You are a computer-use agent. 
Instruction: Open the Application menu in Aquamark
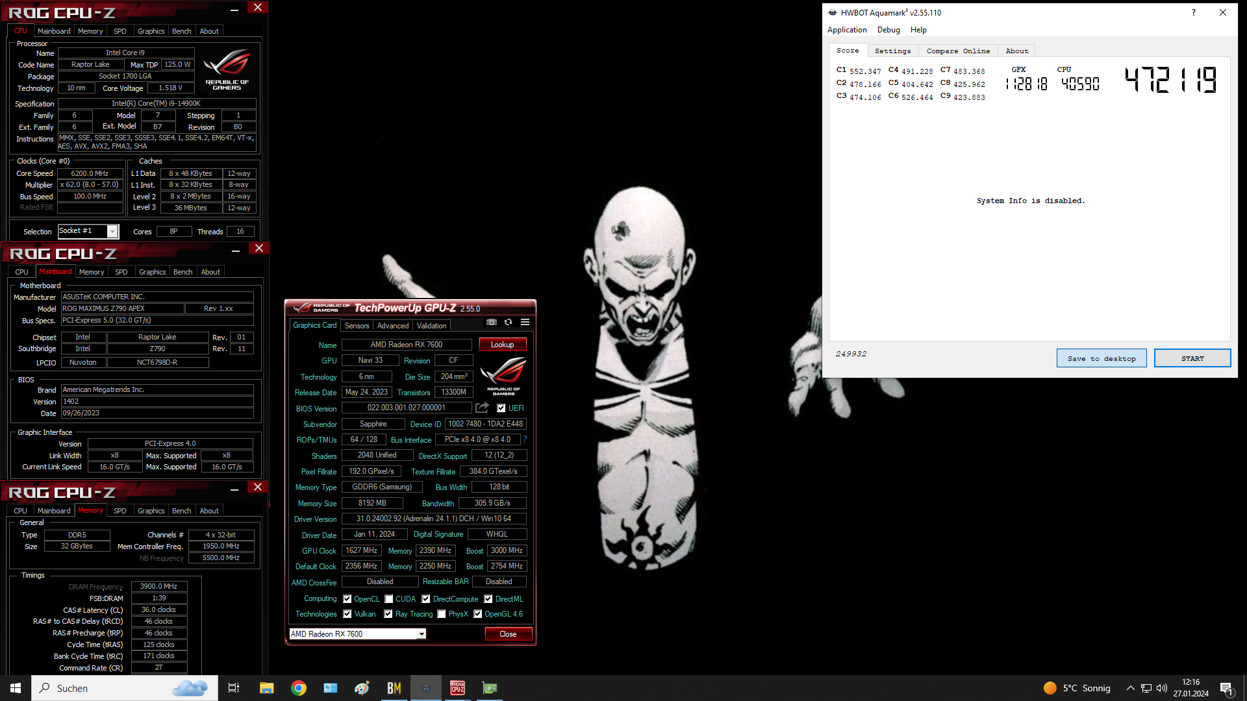pos(847,30)
